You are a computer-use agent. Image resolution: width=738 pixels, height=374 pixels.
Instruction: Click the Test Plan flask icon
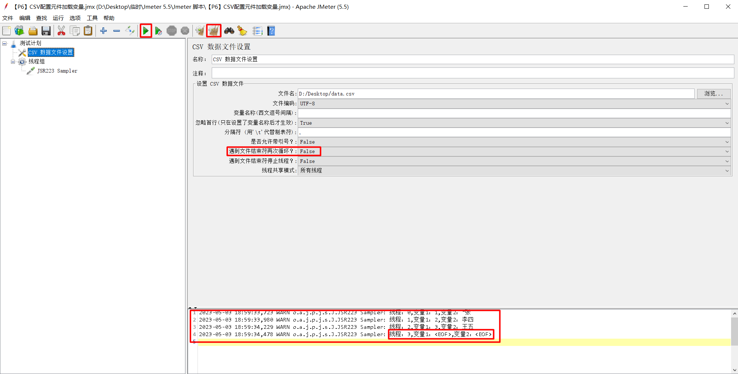tap(13, 44)
